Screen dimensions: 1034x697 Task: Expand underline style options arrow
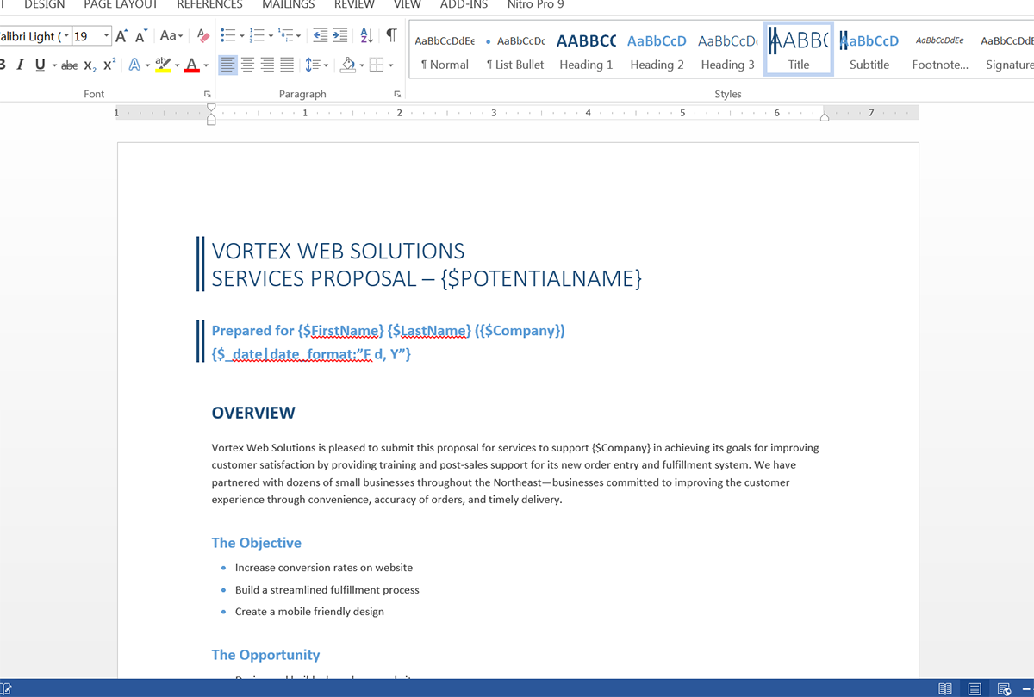(x=54, y=65)
